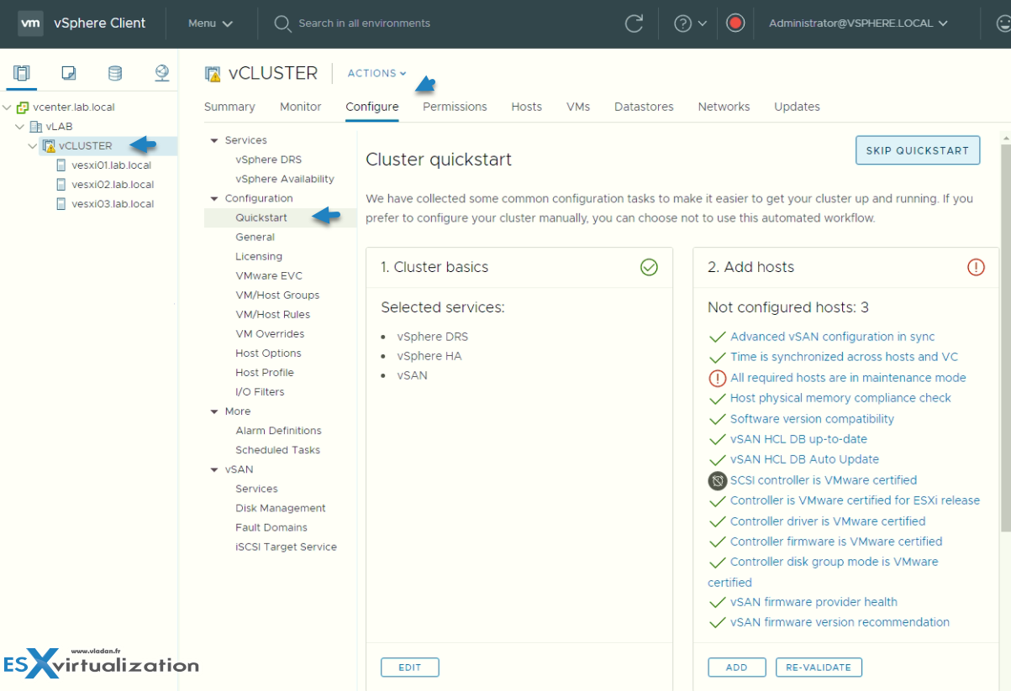1011x691 pixels.
Task: Click the smiley feedback icon in header
Action: click(x=1003, y=24)
